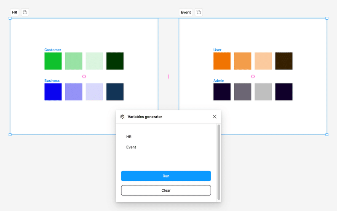Select the peach User swatch
This screenshot has height=211, width=337.
coord(263,61)
